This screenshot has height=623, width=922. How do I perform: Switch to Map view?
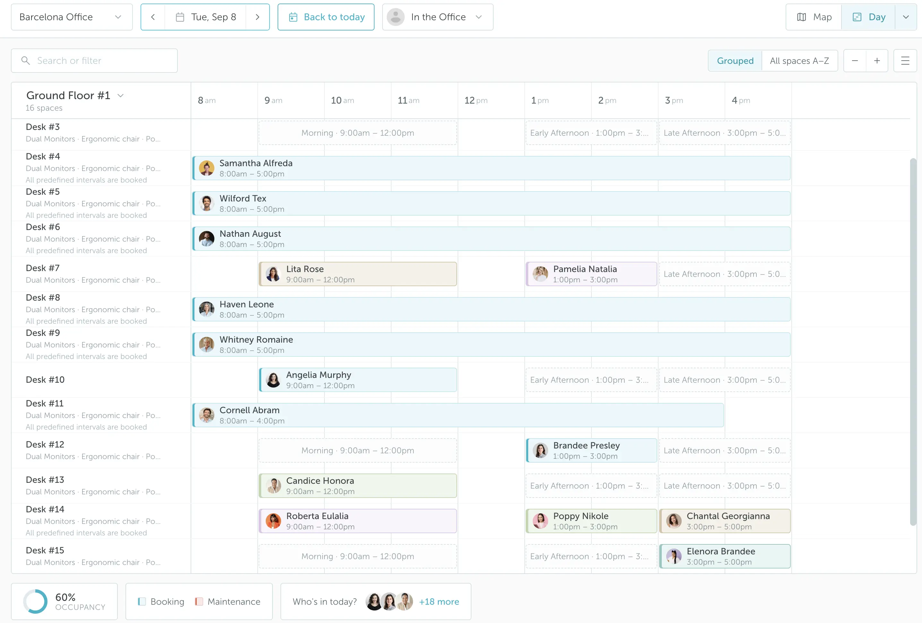tap(814, 17)
